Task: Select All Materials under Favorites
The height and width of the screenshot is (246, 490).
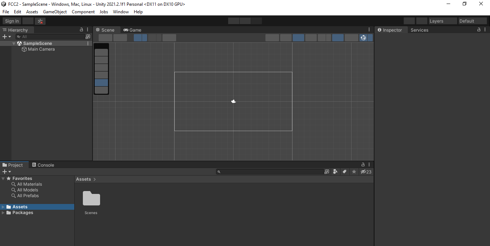Action: pyautogui.click(x=29, y=184)
